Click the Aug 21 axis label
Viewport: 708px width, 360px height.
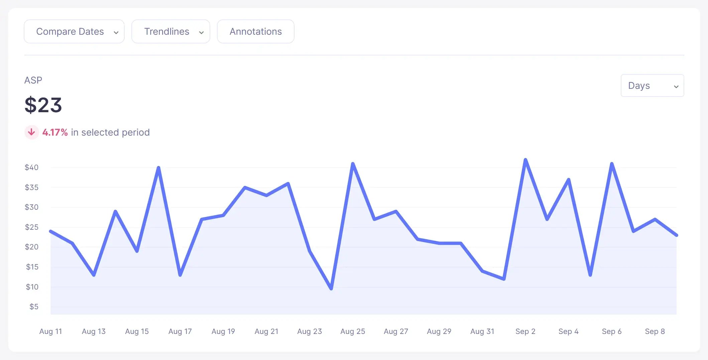pyautogui.click(x=266, y=331)
